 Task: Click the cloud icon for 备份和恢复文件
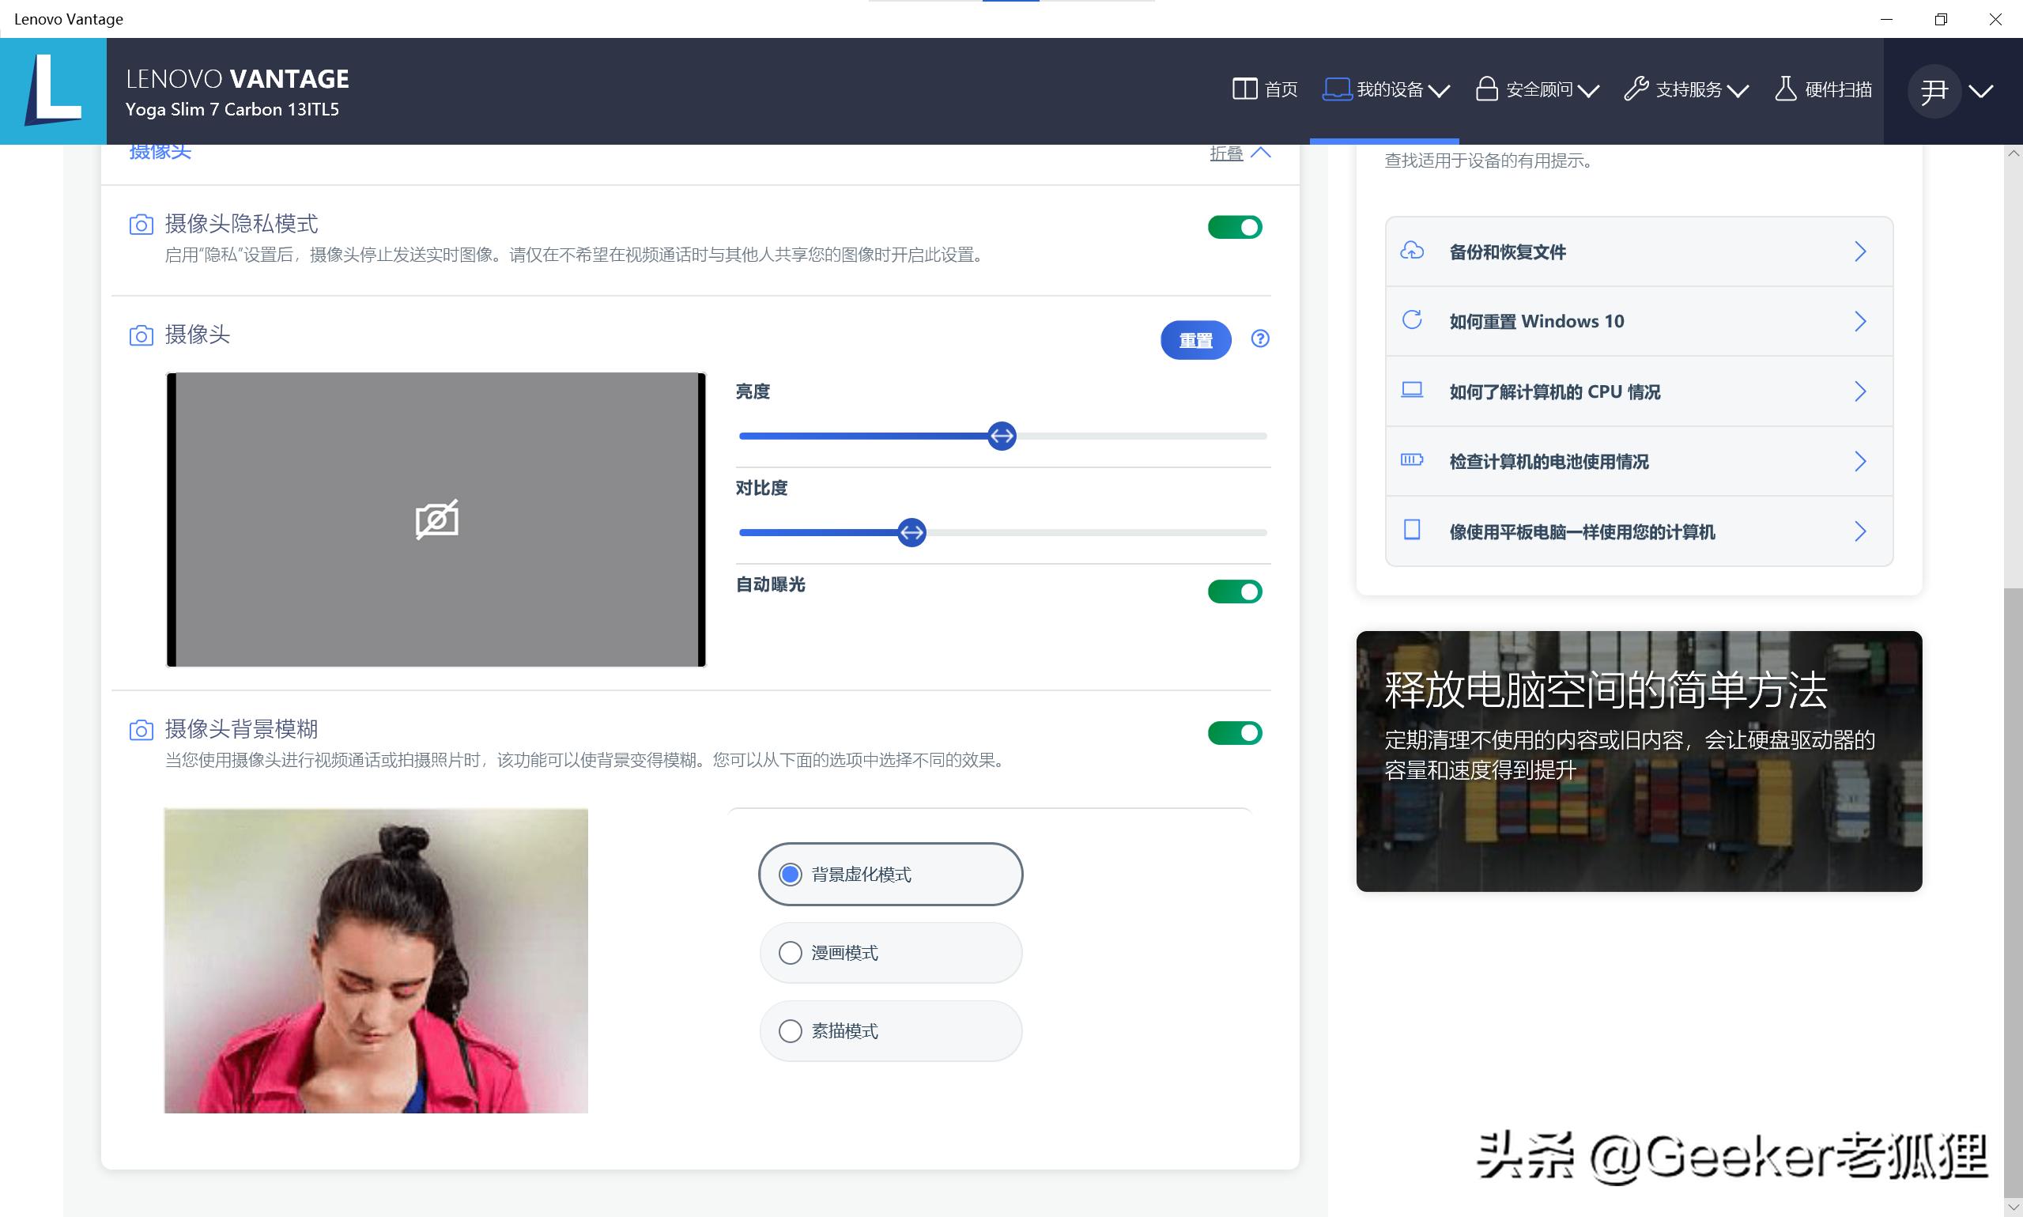click(1413, 251)
